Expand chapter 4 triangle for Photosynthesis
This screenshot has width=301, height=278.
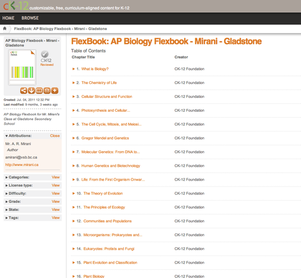74,111
